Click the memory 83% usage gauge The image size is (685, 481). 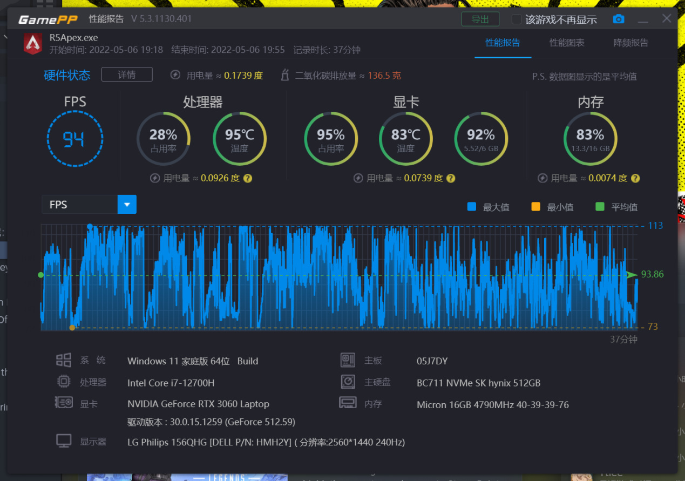click(x=591, y=139)
